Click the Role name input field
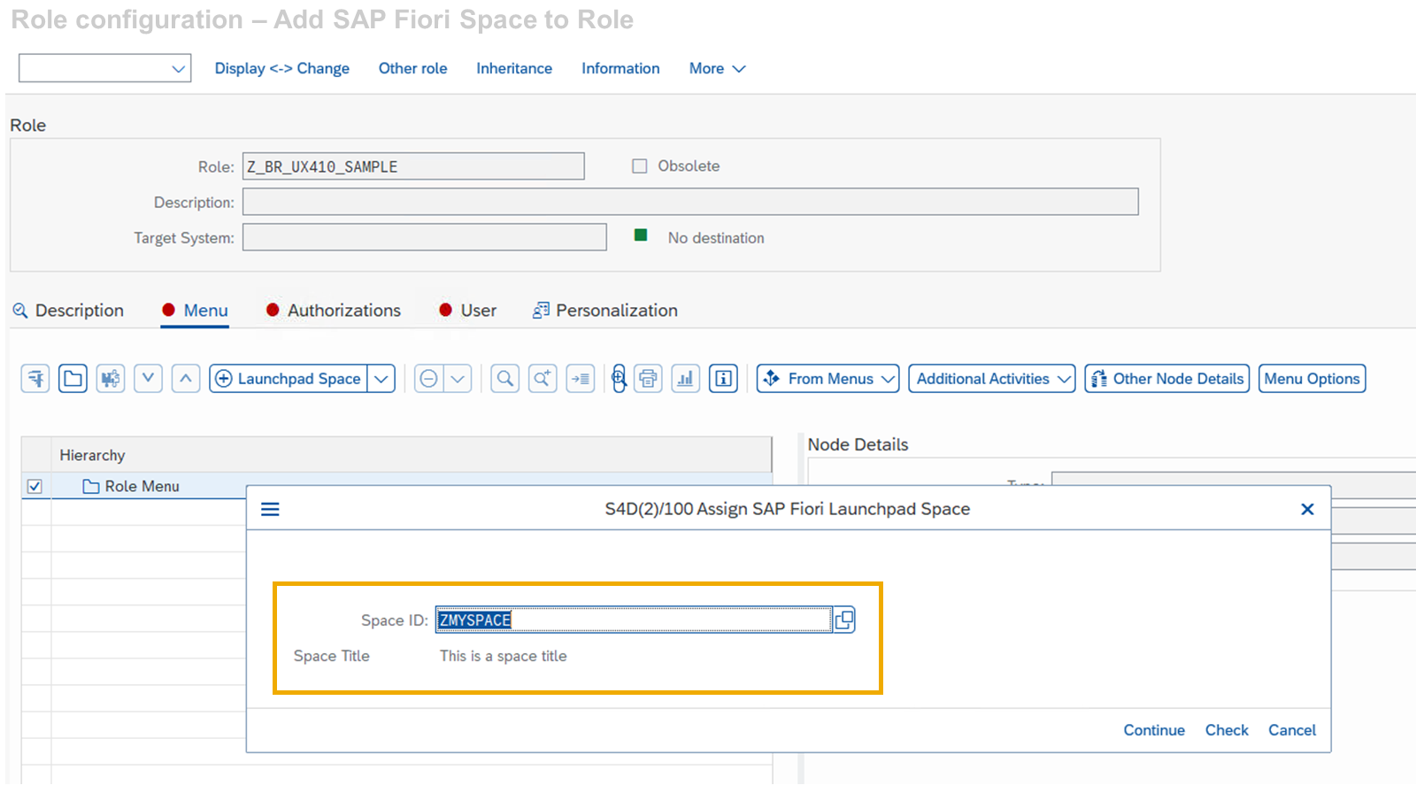1416x793 pixels. click(413, 166)
